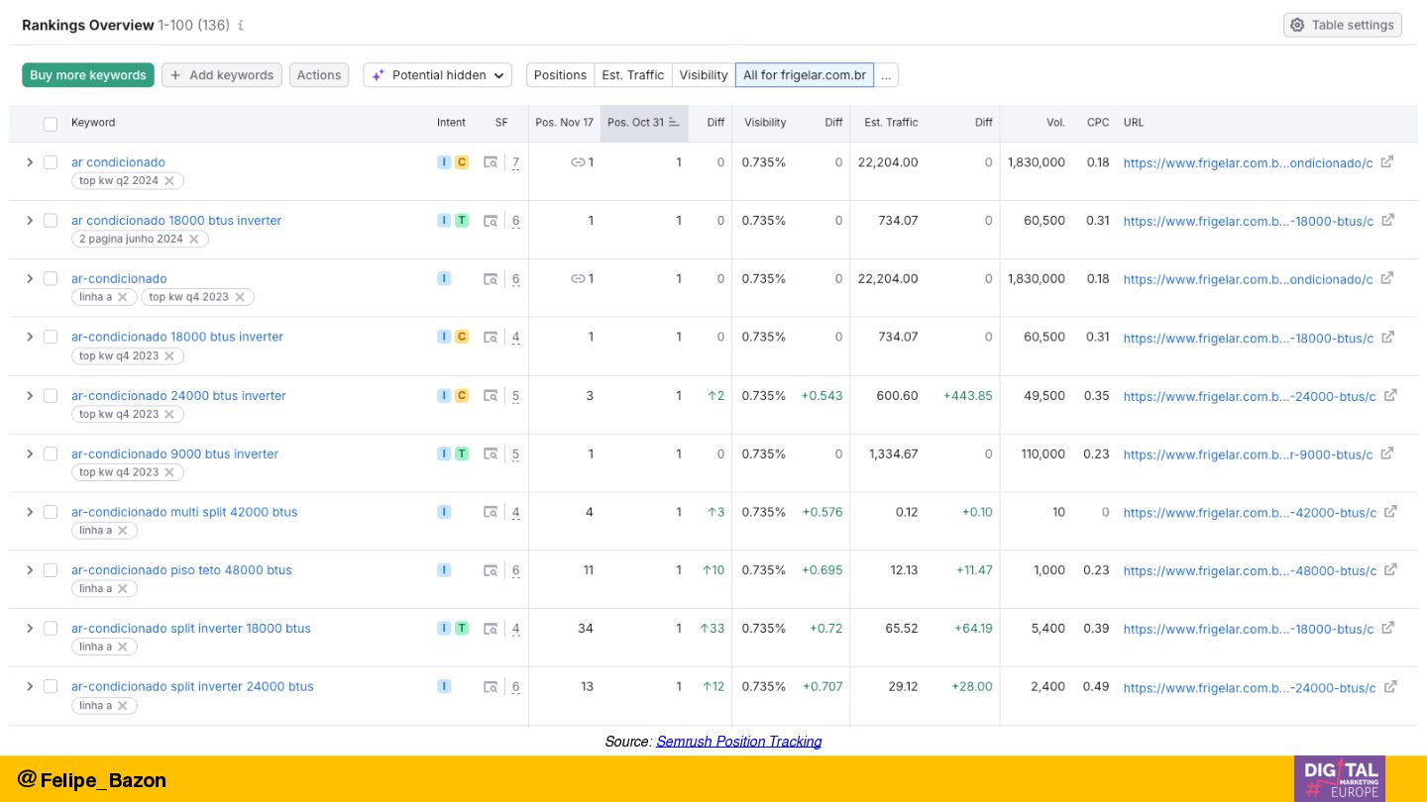Click SERP icon for split inverter 18000 btus row

click(491, 629)
